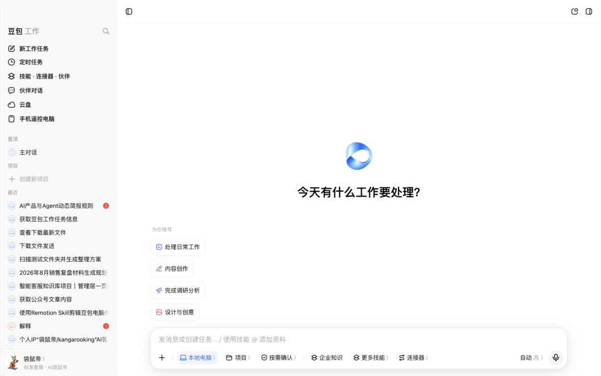Open 技能 · 连接器 · 伙伴 page
The width and height of the screenshot is (601, 376).
(58, 76)
